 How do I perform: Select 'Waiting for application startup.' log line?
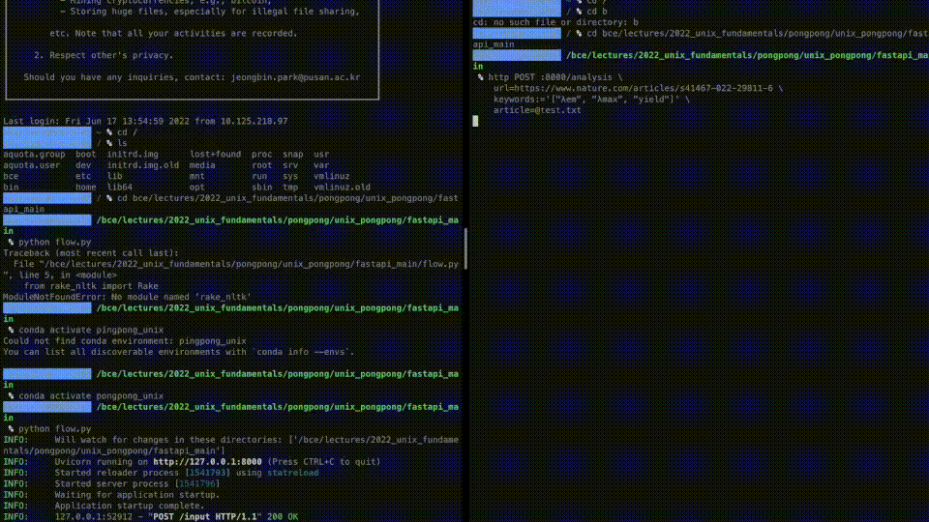[x=136, y=495]
